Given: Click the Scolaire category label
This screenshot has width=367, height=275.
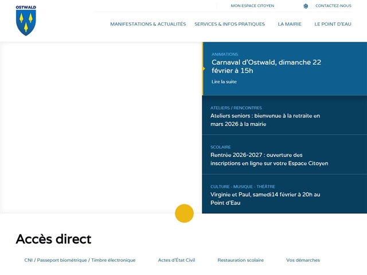Looking at the screenshot, I should pyautogui.click(x=220, y=147).
